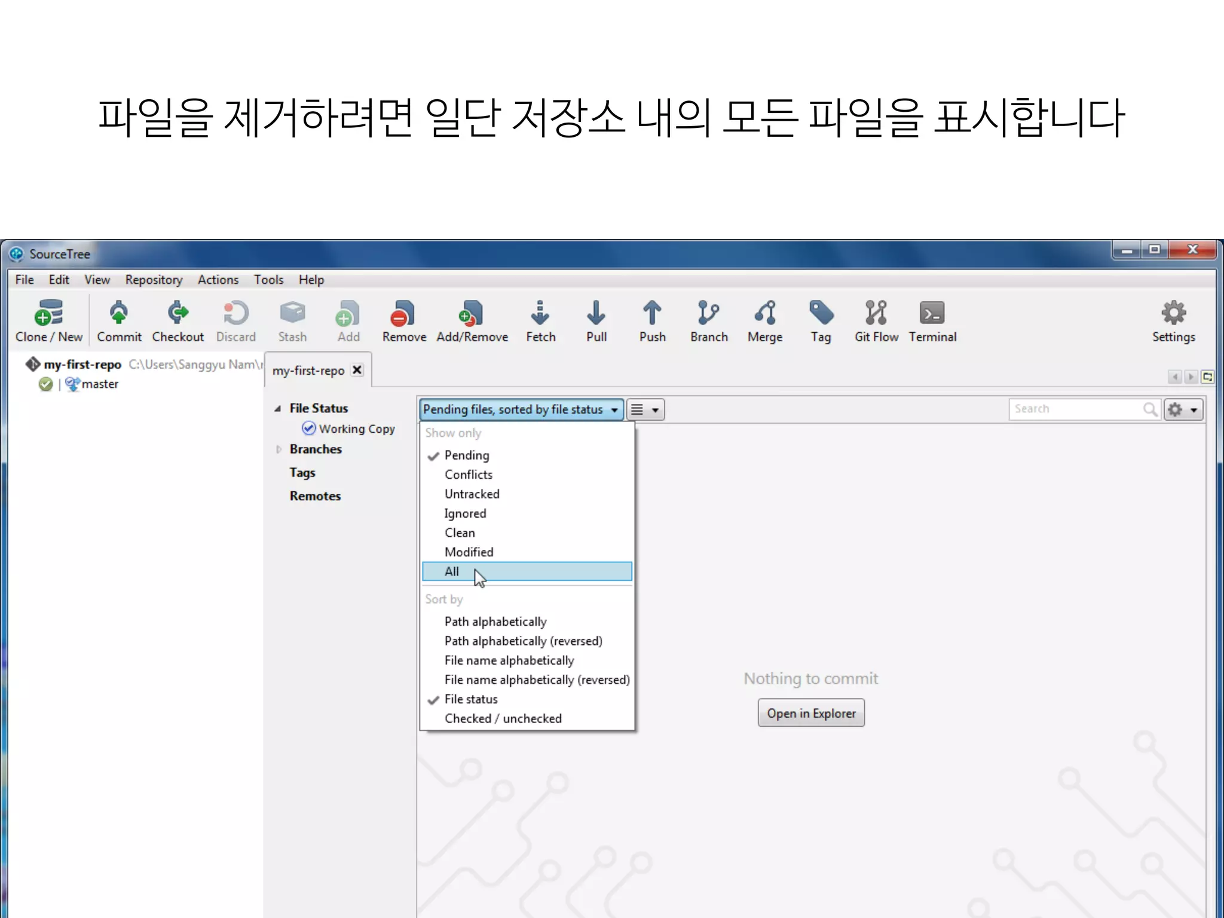Screen dimensions: 1224x918
Task: Close the my-first-repo tab with X
Action: 357,370
